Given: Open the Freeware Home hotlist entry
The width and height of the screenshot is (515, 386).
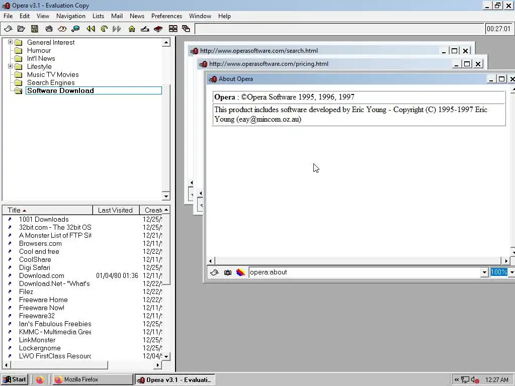Looking at the screenshot, I should [x=43, y=300].
